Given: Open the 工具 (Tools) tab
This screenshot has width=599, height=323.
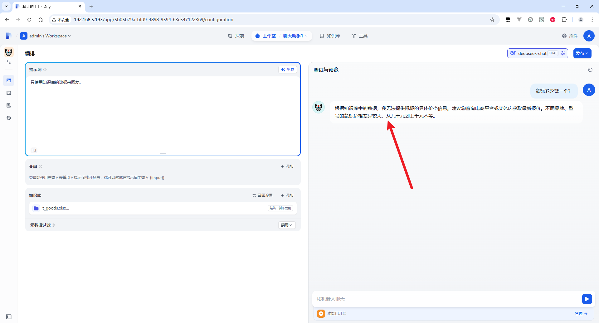Looking at the screenshot, I should (359, 36).
